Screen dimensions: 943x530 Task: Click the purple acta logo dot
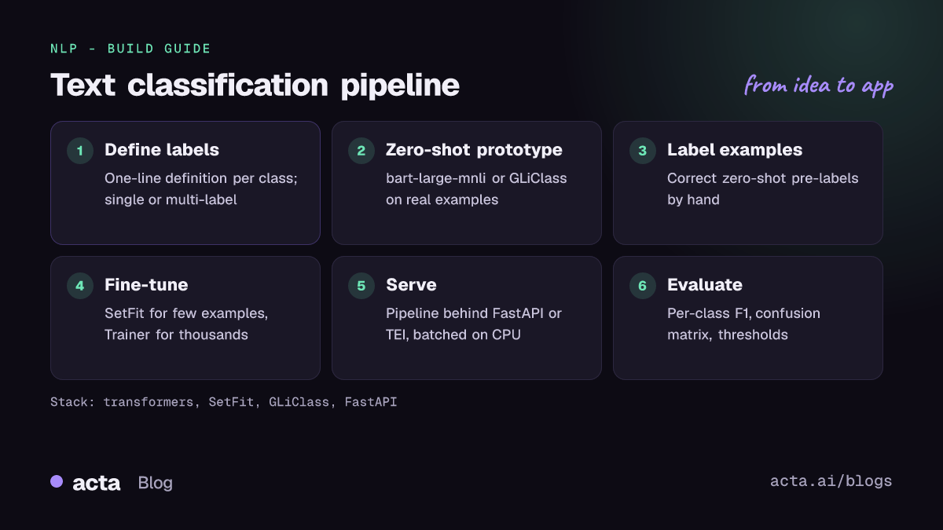[x=57, y=481]
